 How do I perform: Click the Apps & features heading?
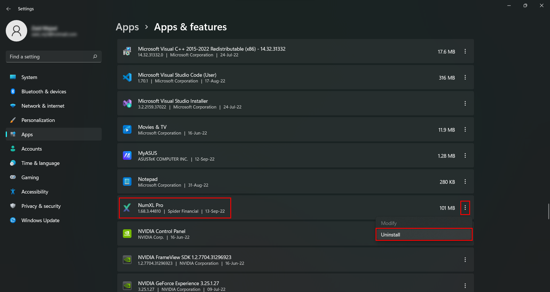pyautogui.click(x=190, y=27)
